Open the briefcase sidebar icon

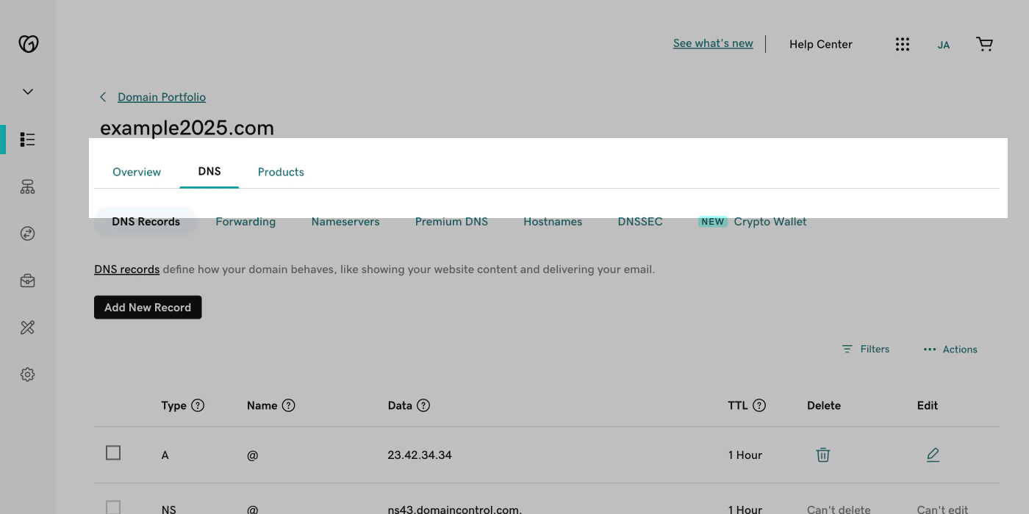(x=27, y=280)
